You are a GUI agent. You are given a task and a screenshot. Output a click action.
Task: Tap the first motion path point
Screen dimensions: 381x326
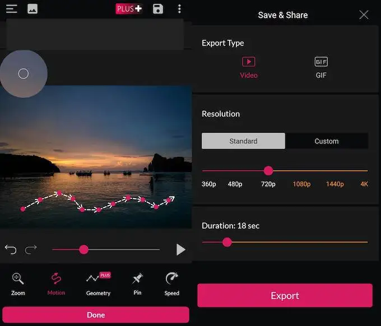click(23, 209)
